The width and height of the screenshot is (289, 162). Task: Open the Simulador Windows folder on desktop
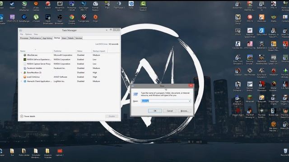36,153
